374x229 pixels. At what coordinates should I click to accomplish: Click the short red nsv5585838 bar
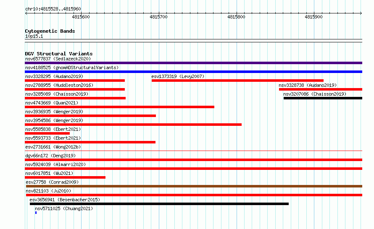point(47,133)
